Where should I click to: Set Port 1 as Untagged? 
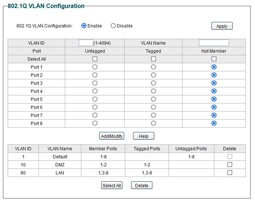click(95, 67)
